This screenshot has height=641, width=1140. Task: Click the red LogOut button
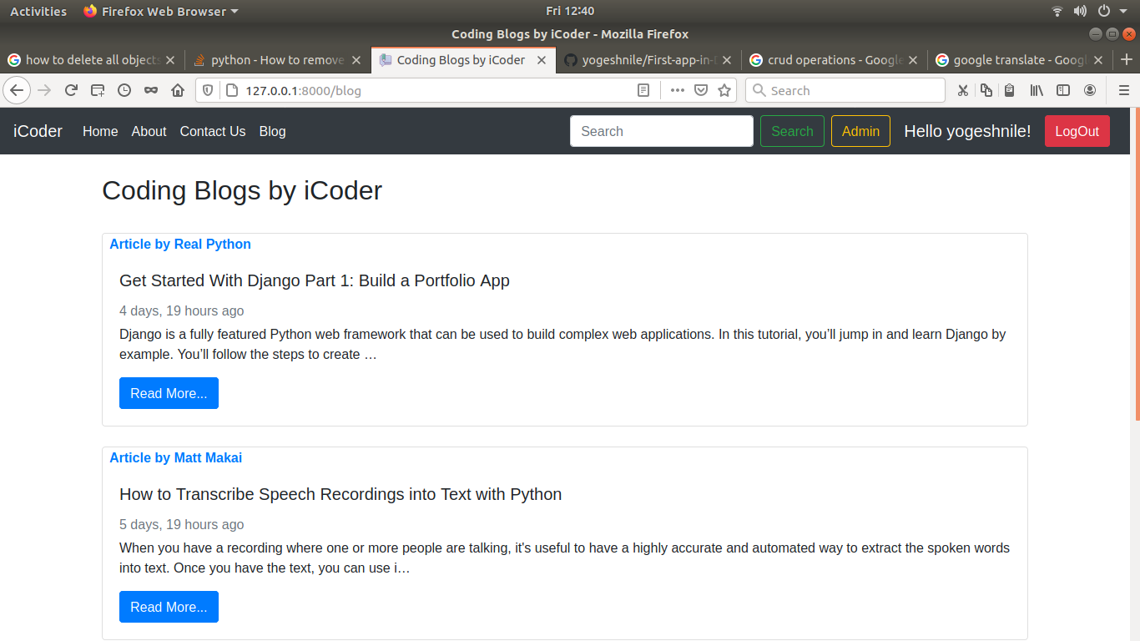(1077, 131)
